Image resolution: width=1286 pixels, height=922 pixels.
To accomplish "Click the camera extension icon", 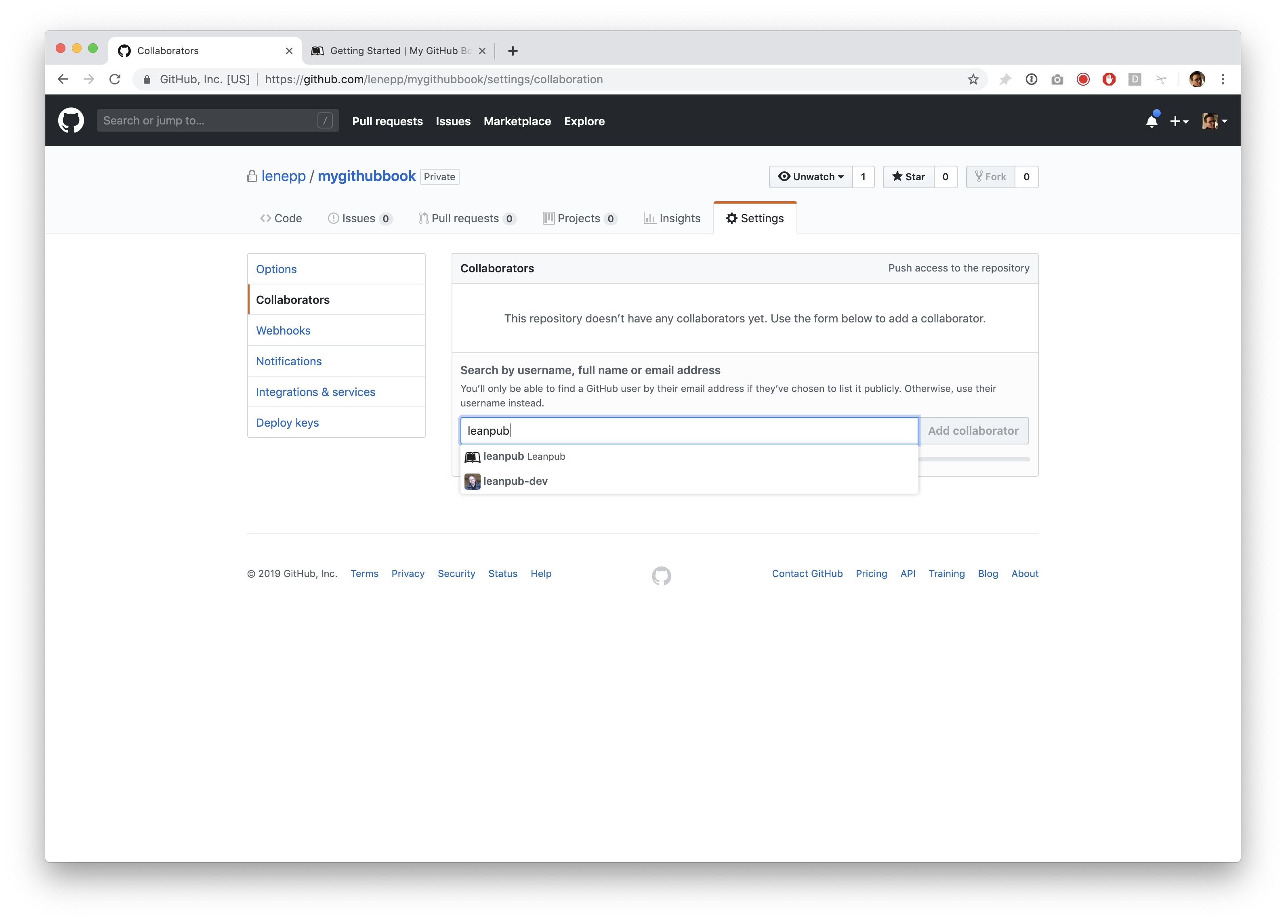I will click(x=1057, y=80).
